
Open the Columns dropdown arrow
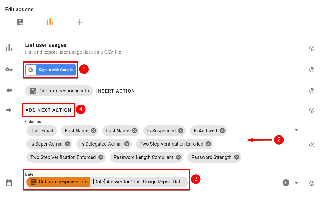click(x=296, y=130)
